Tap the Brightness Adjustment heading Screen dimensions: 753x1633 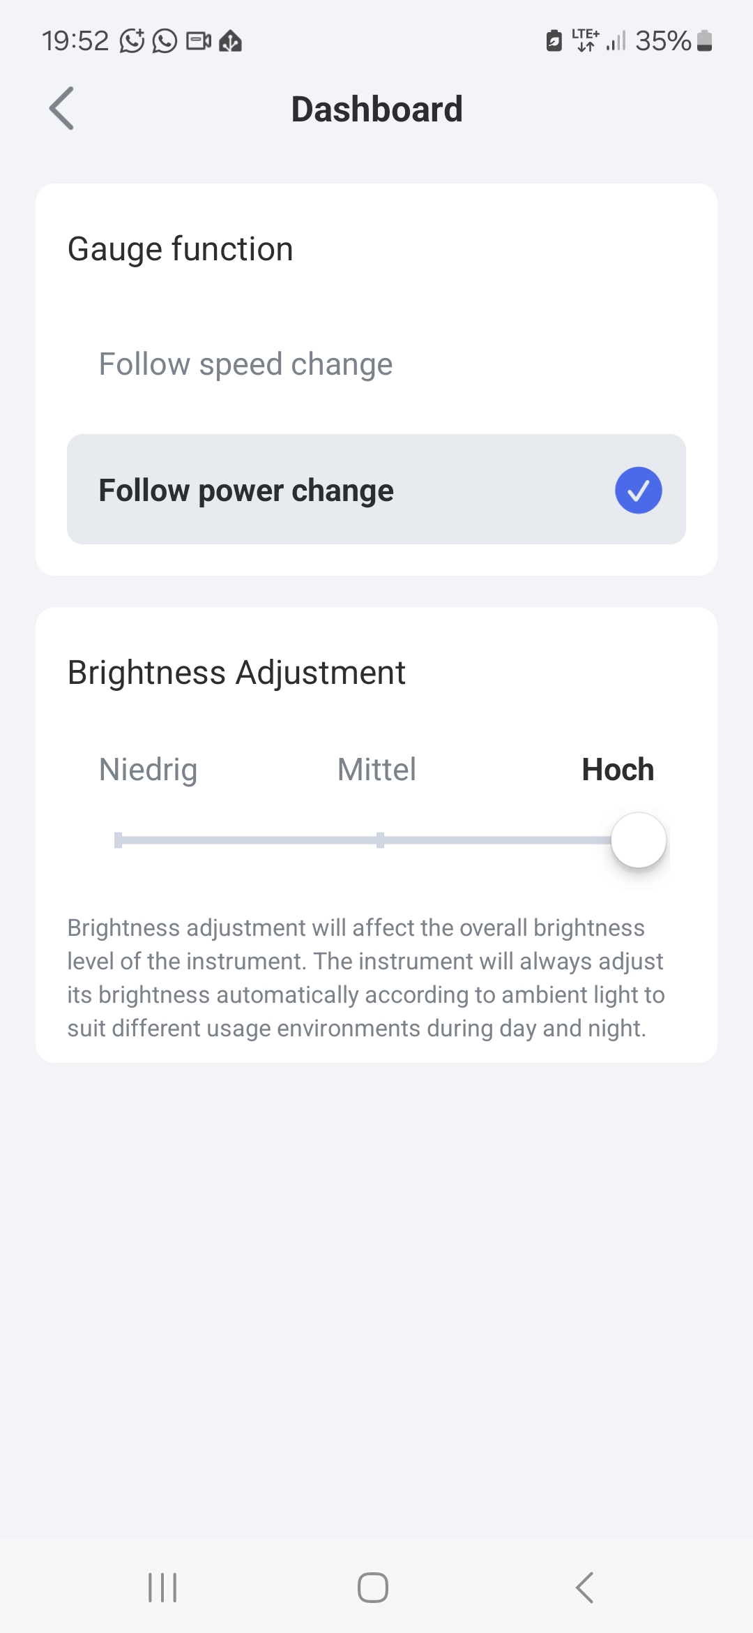click(236, 673)
